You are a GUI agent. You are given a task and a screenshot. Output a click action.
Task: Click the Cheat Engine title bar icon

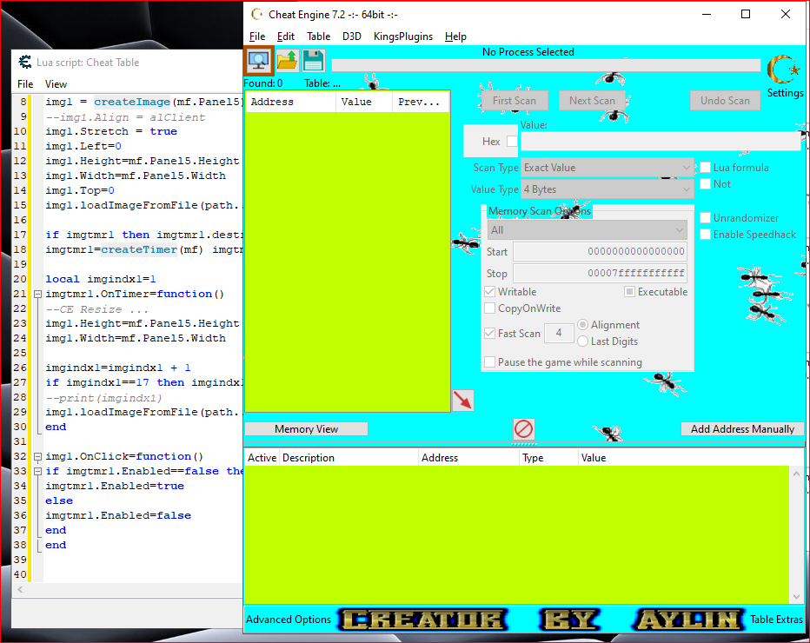coord(256,14)
